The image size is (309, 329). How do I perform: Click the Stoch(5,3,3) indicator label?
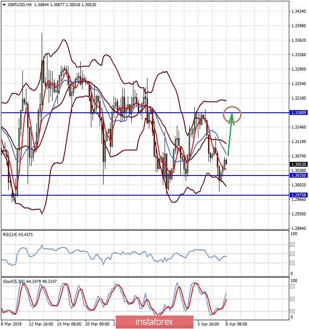point(29,282)
